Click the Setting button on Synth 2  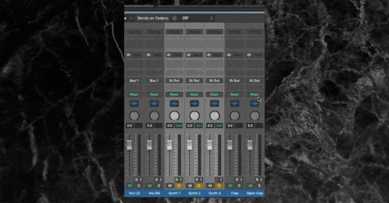tap(194, 32)
